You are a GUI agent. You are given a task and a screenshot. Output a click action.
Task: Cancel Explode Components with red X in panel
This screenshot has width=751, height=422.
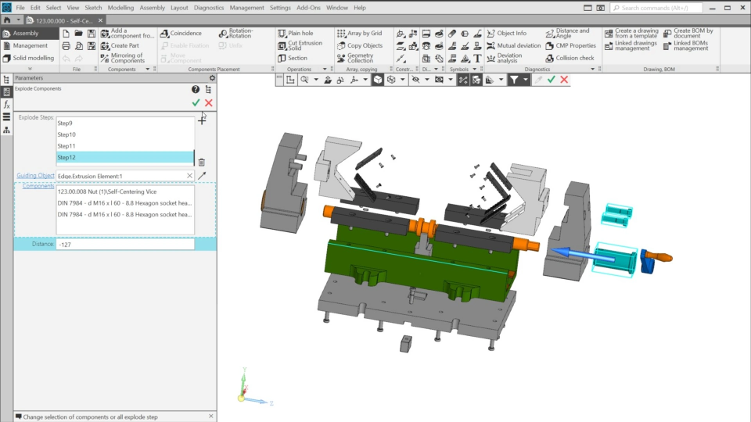click(x=209, y=102)
